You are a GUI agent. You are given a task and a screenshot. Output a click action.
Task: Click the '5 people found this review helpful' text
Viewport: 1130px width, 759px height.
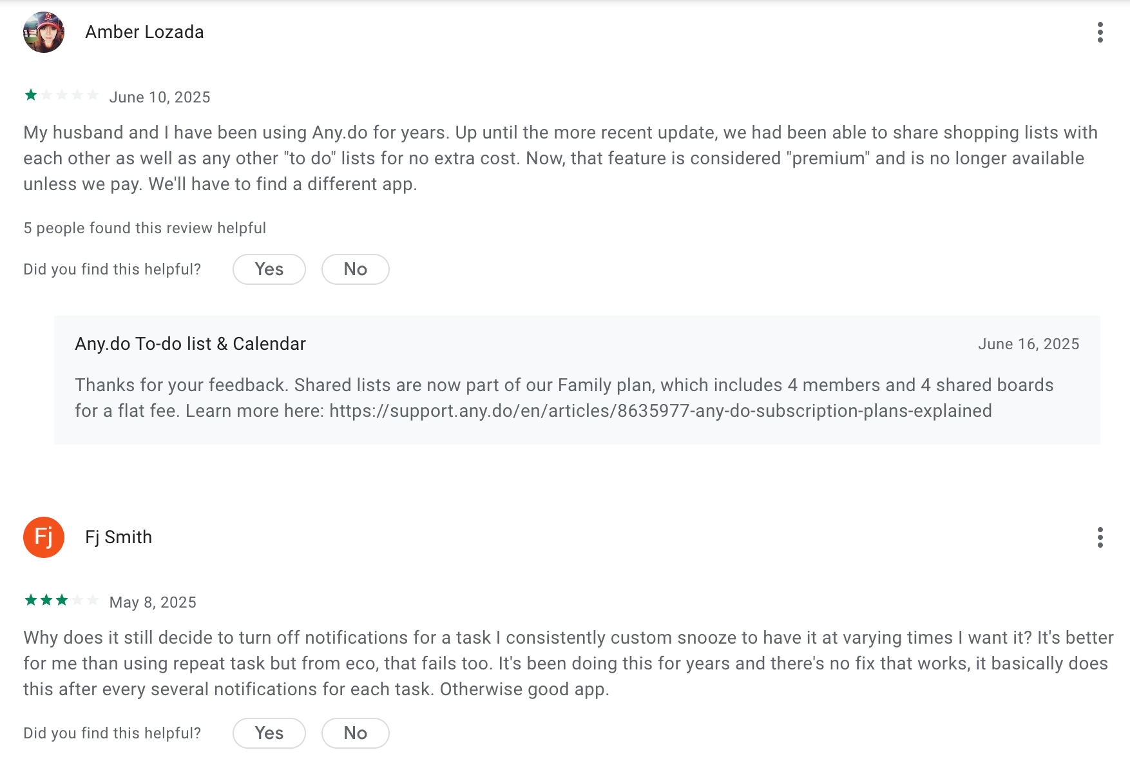(x=145, y=228)
